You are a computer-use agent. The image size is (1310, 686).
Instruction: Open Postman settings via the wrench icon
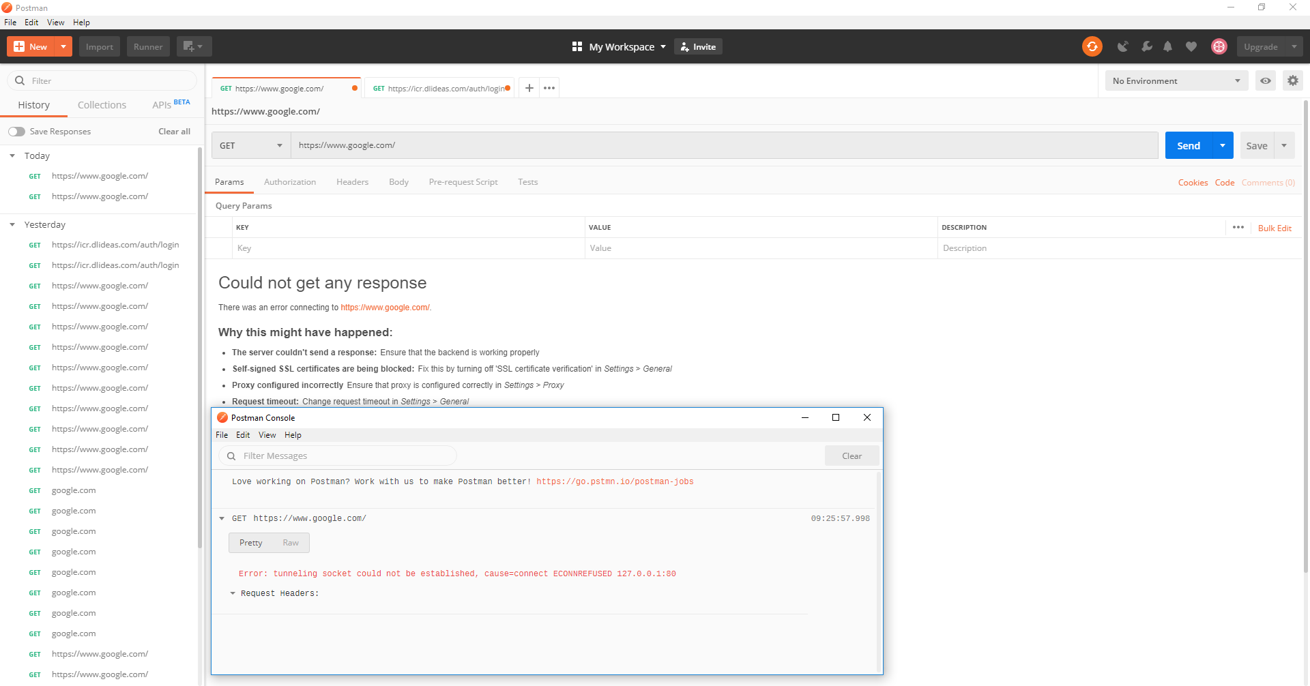pyautogui.click(x=1146, y=46)
